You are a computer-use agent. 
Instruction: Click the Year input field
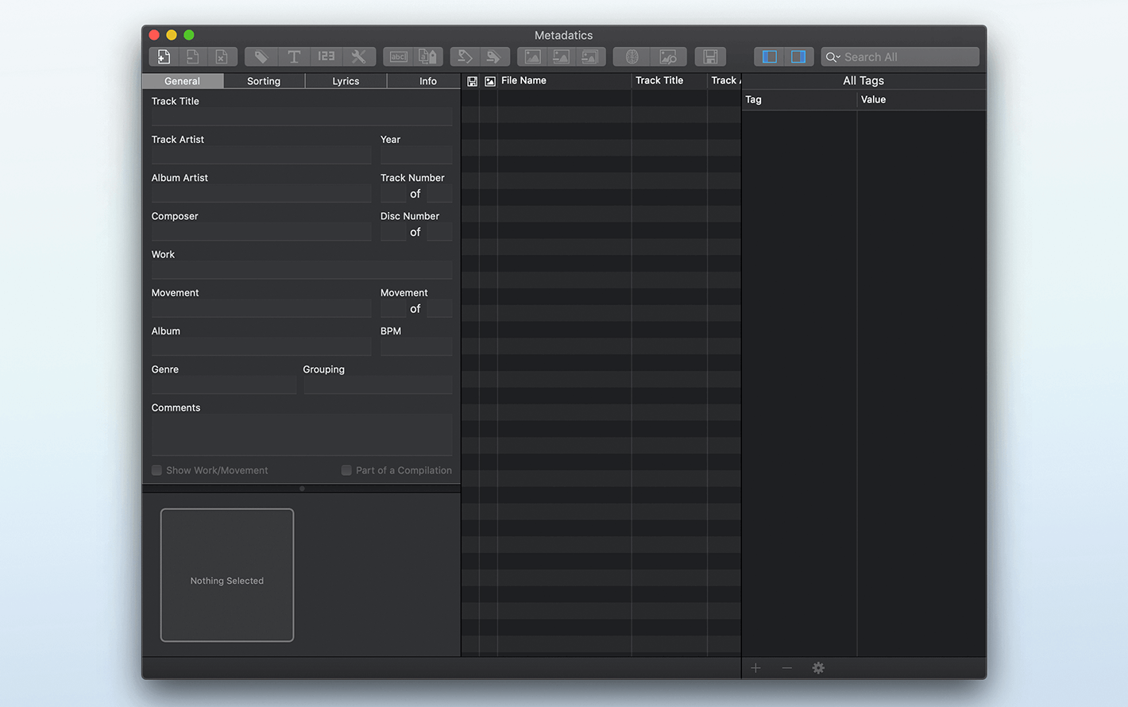pyautogui.click(x=416, y=155)
